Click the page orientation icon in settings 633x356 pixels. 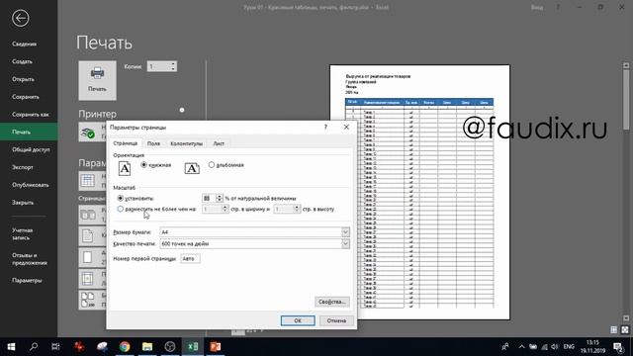[x=88, y=235]
